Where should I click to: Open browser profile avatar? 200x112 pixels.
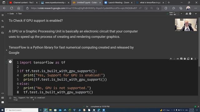pyautogui.click(x=188, y=8)
